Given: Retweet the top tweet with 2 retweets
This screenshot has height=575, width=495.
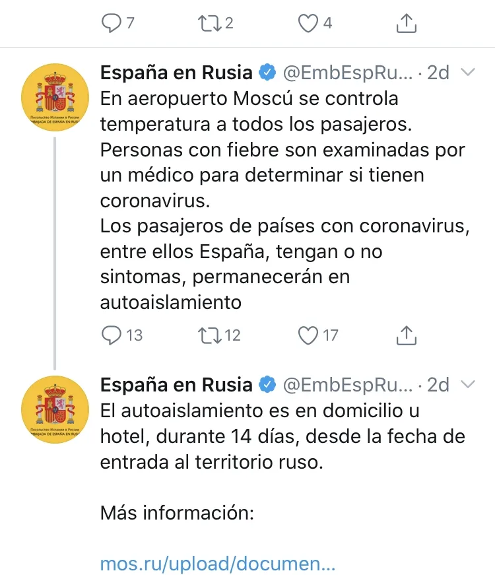Looking at the screenshot, I should click(x=208, y=24).
